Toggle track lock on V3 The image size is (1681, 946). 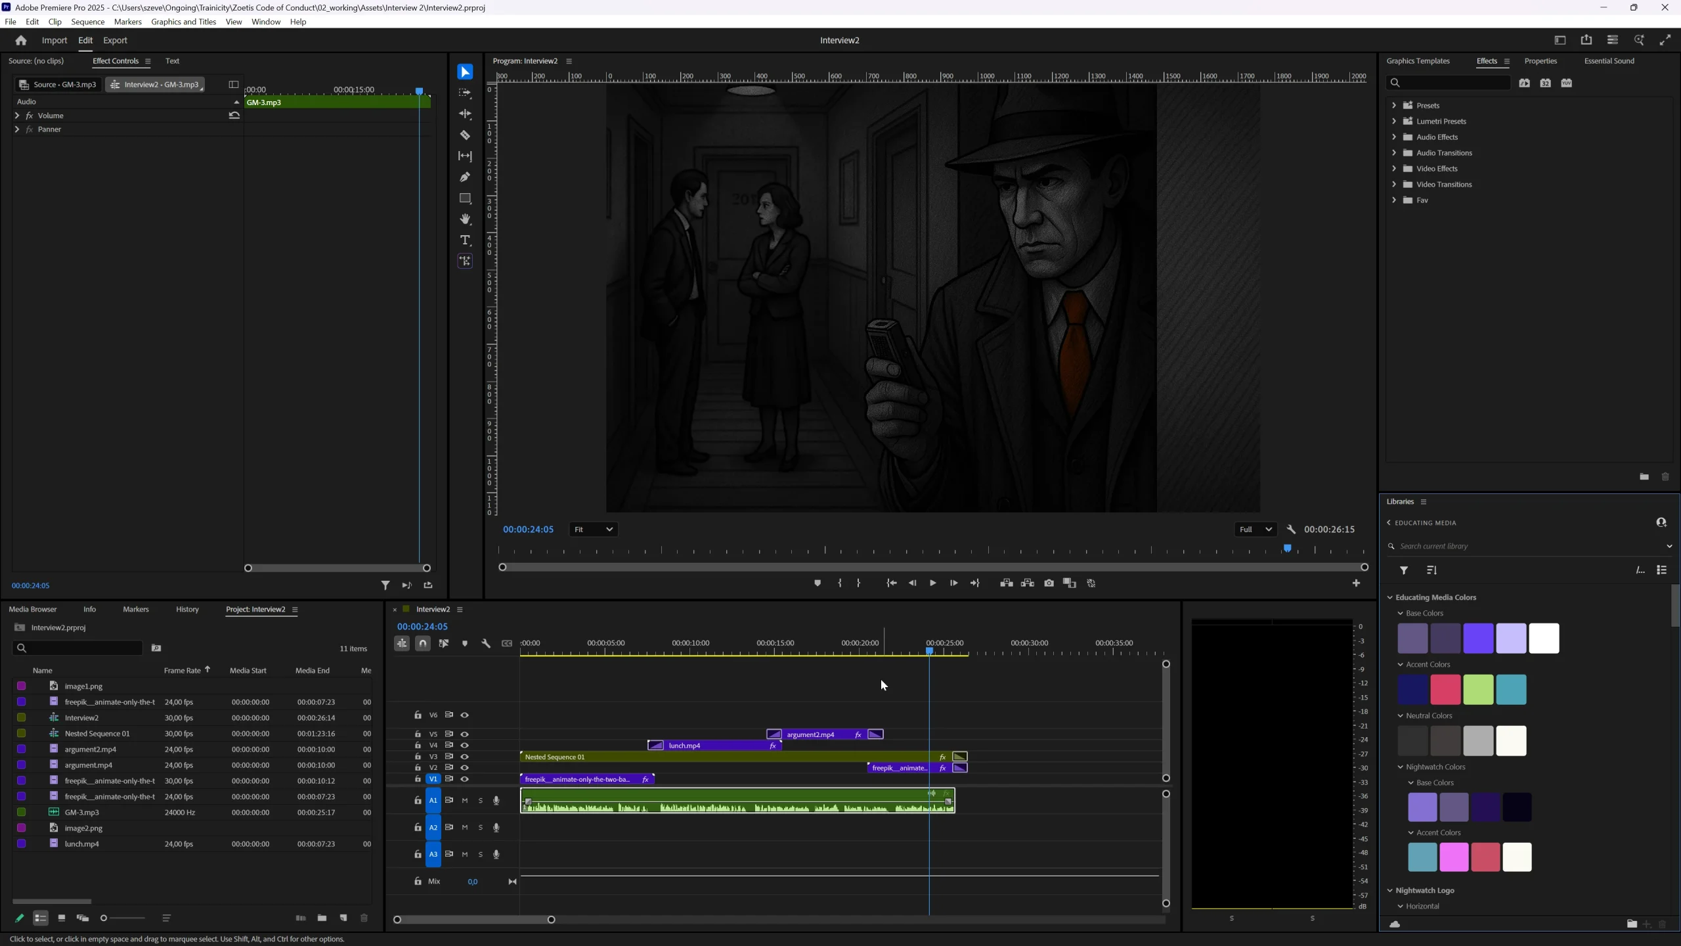tap(418, 757)
